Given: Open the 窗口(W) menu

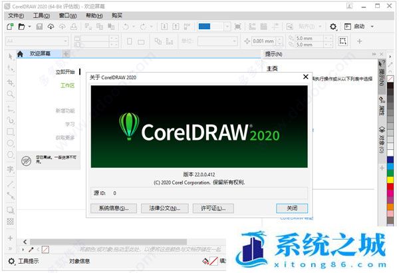Looking at the screenshot, I should pos(68,16).
